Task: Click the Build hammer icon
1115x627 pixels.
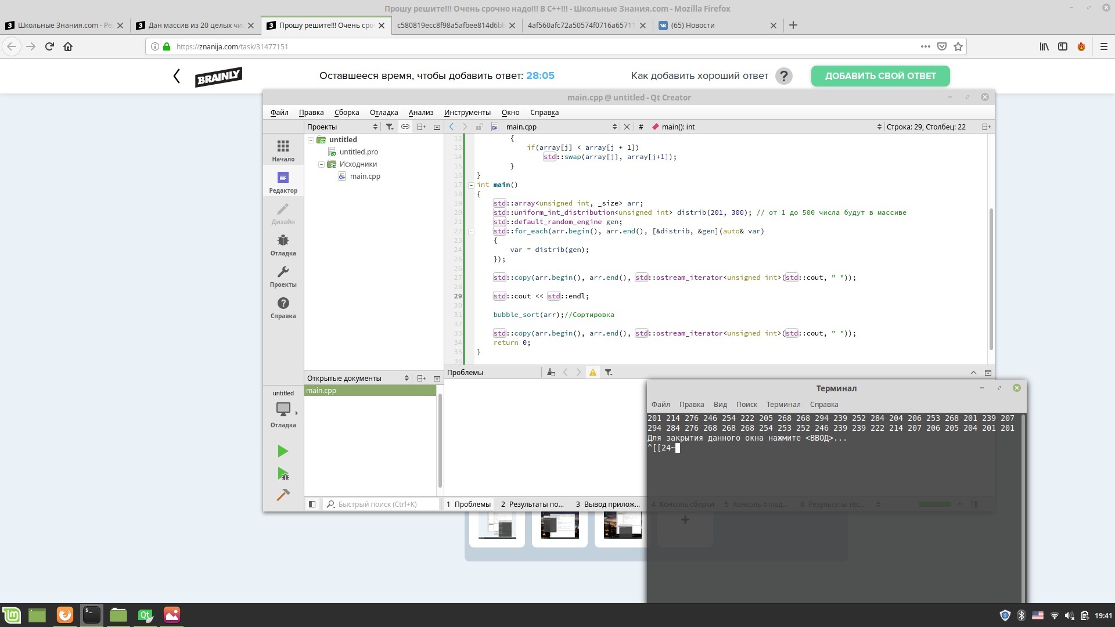Action: (x=283, y=495)
